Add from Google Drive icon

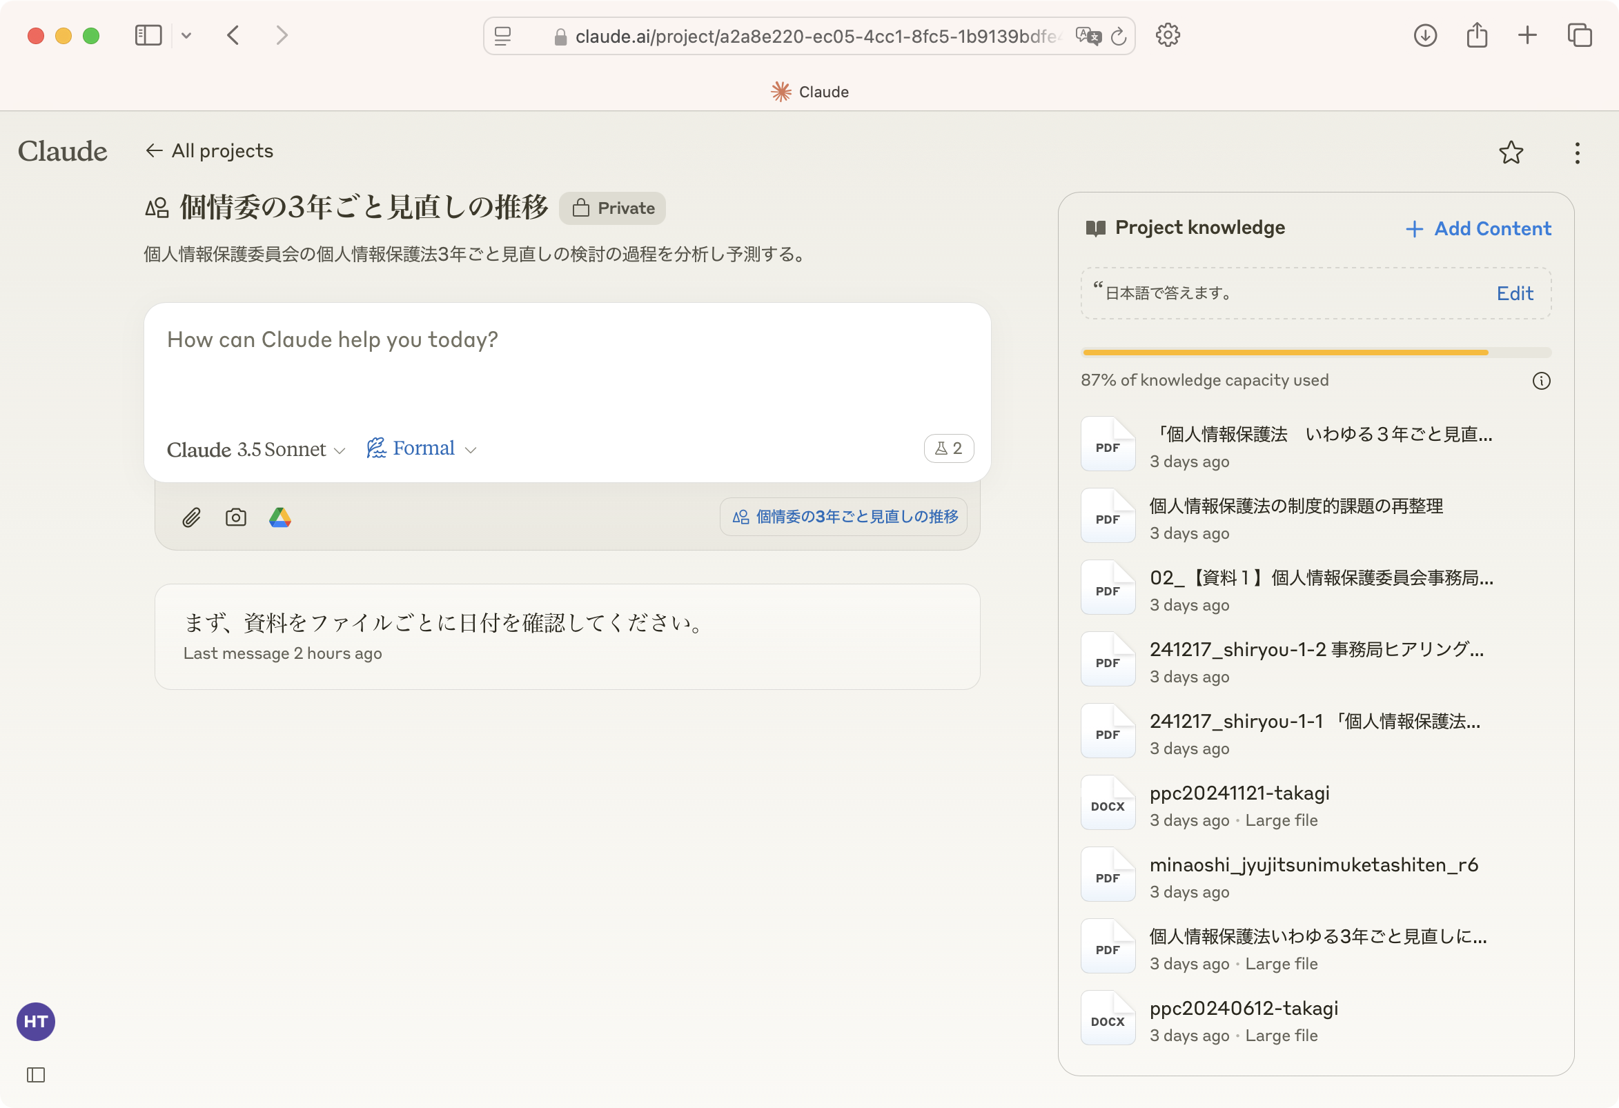280,517
